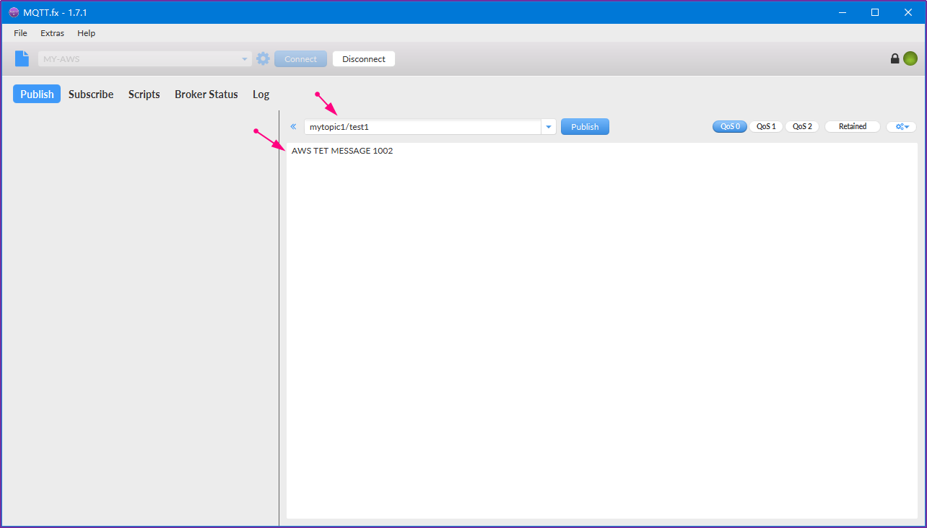Switch to the Subscribe tab
The width and height of the screenshot is (927, 528).
(91, 94)
